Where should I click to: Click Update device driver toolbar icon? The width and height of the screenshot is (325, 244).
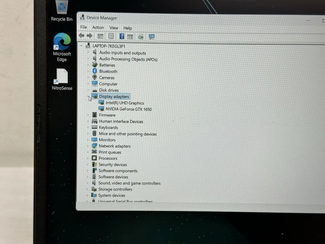140,37
